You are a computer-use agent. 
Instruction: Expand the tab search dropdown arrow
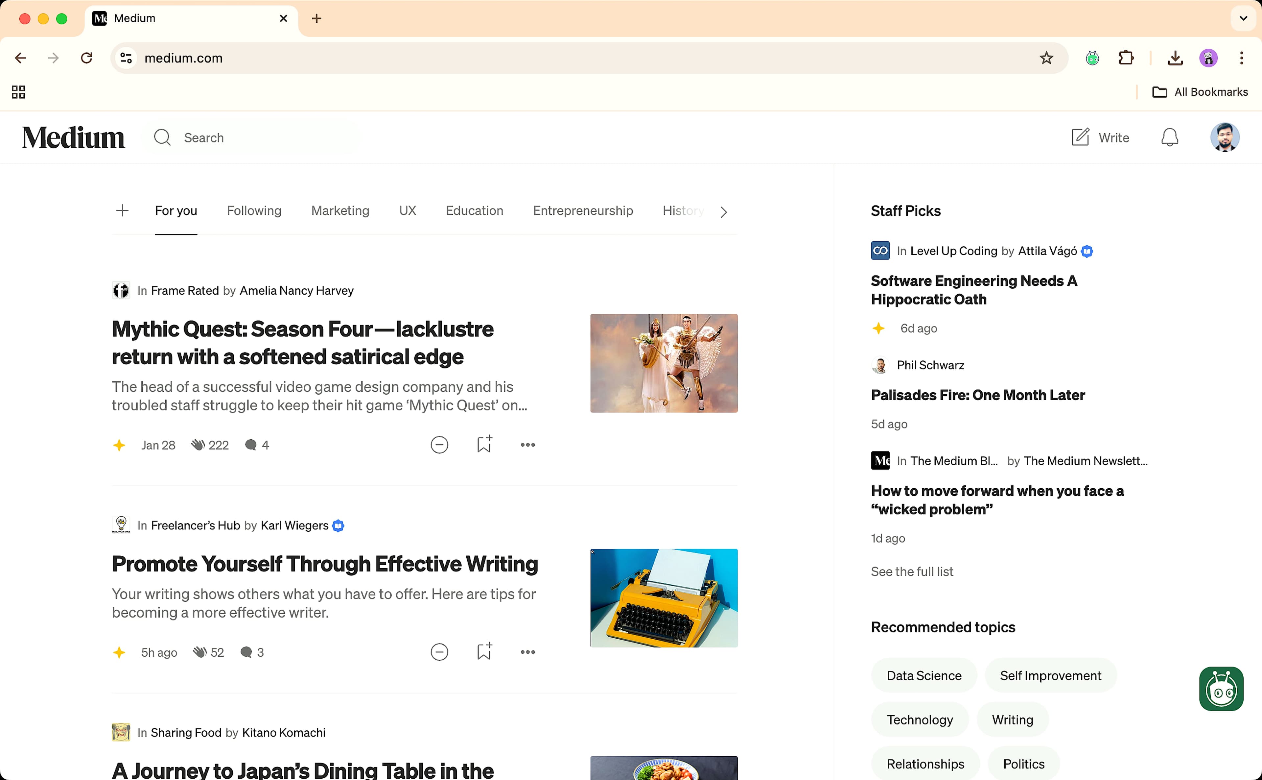1243,18
